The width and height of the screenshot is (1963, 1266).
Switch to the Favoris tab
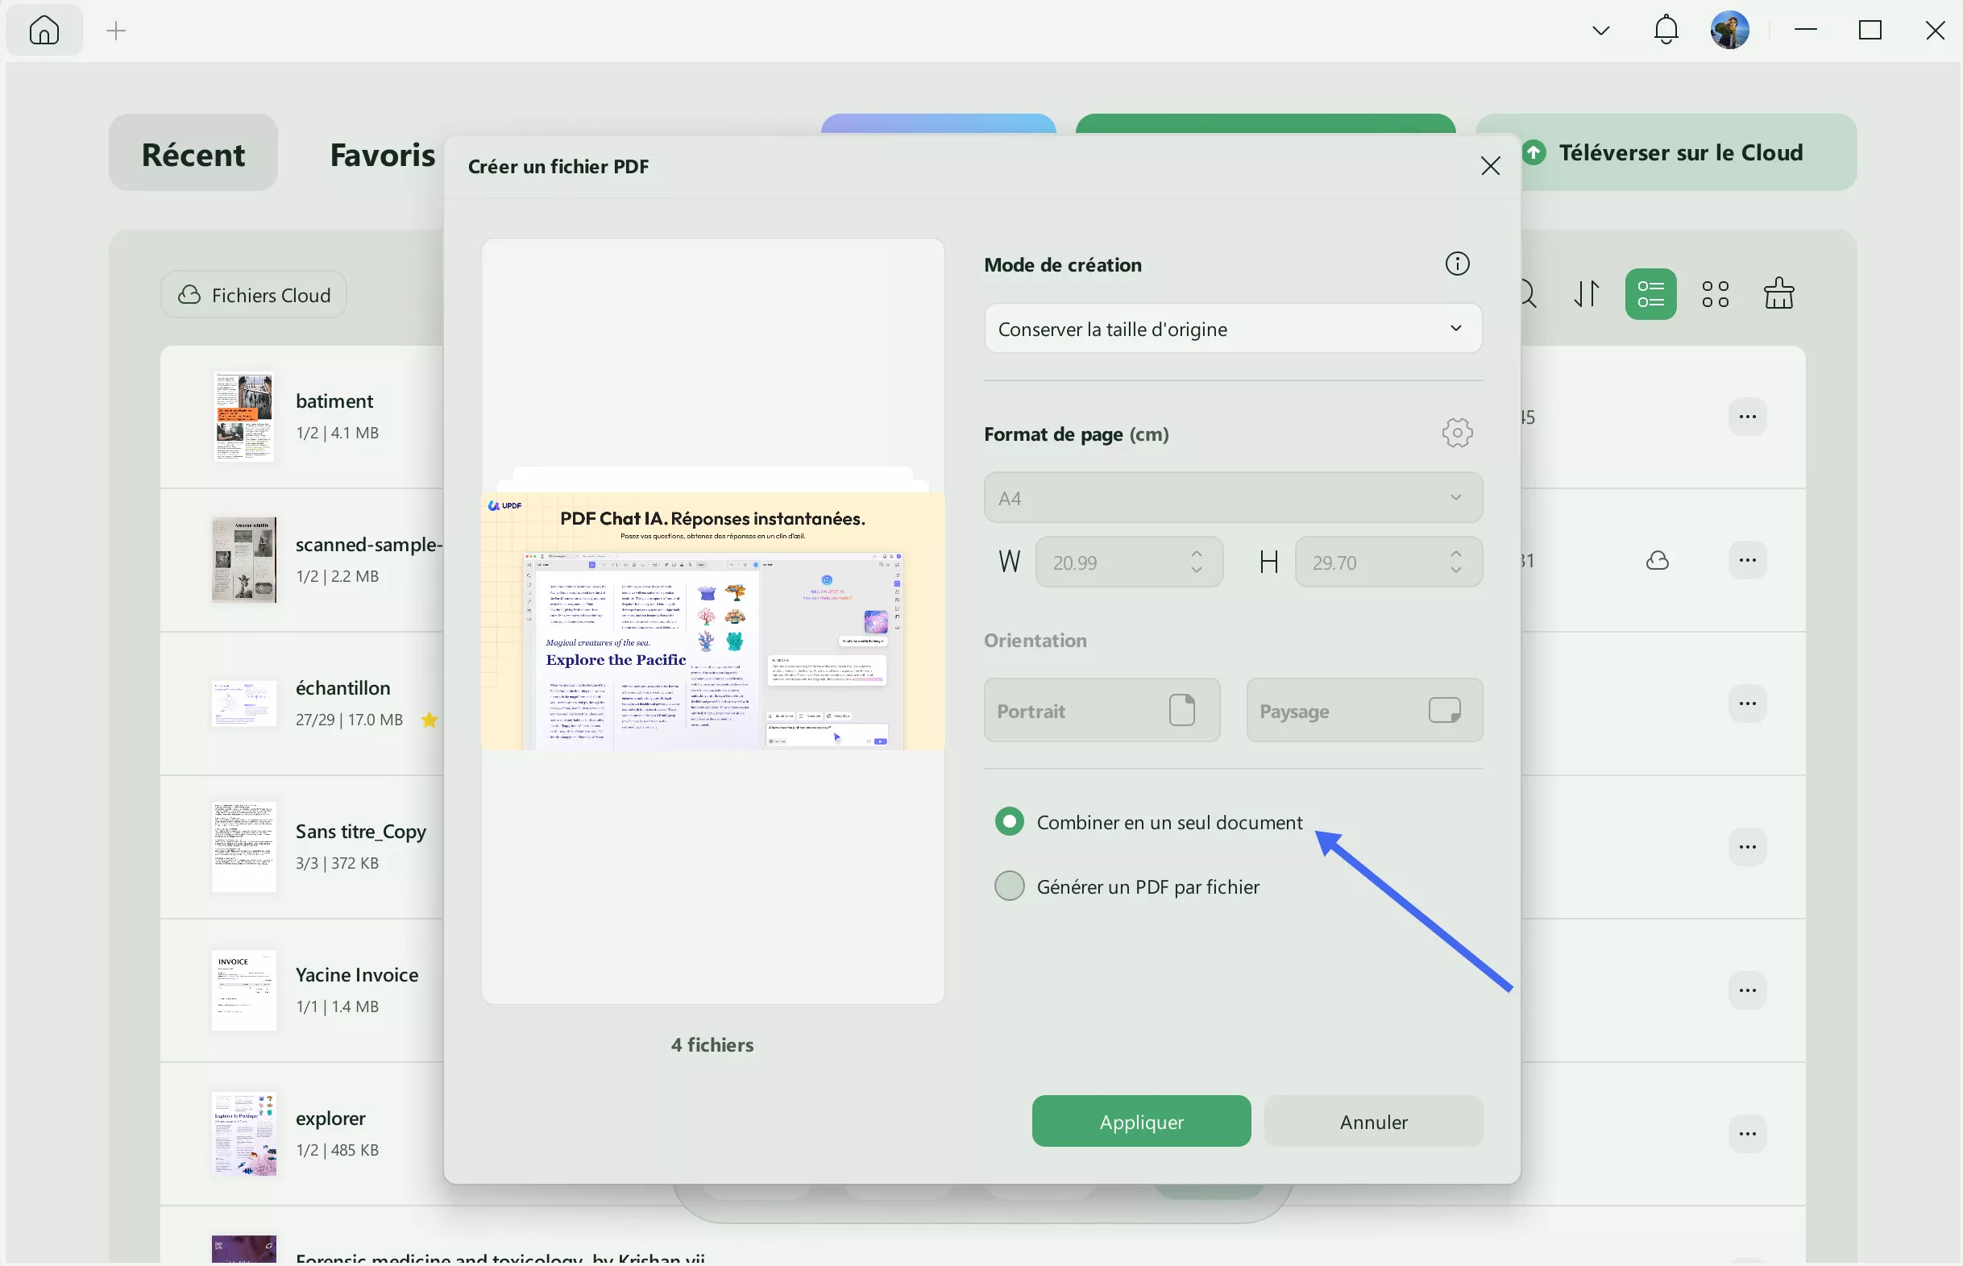tap(382, 155)
